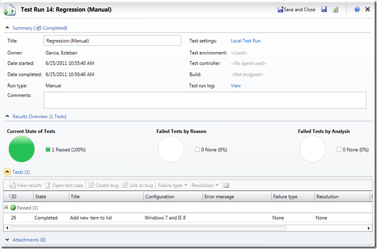The image size is (377, 249).
Task: Click the Save and Close button
Action: [296, 10]
